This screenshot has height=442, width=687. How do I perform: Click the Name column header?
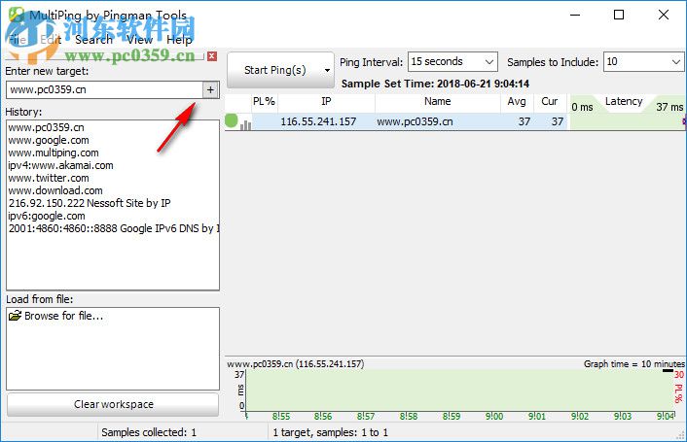437,101
